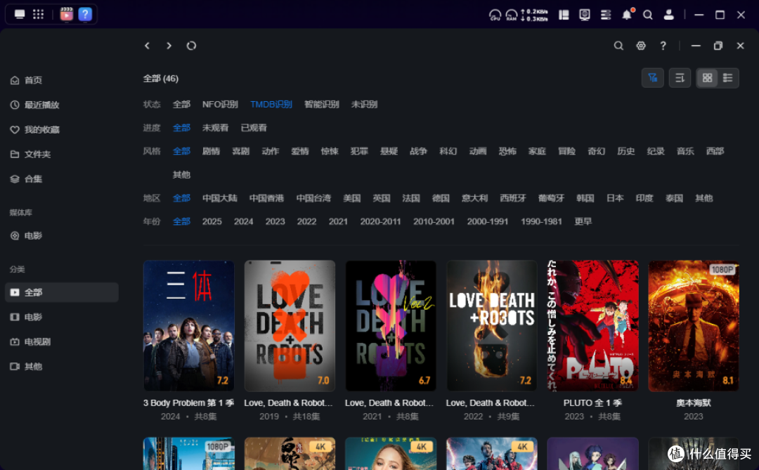The image size is (759, 470).
Task: Filter region by 韩国
Action: tap(585, 198)
